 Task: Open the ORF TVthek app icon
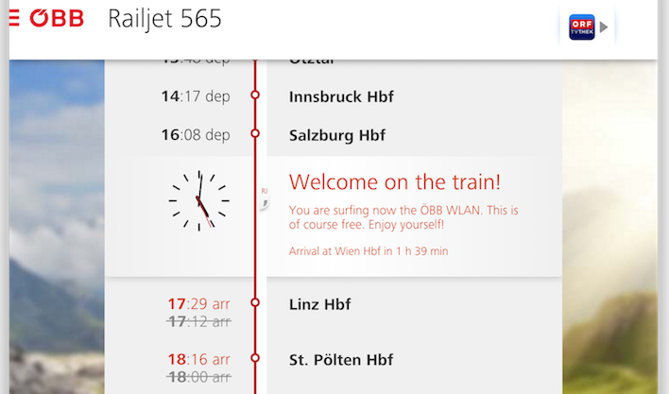581,27
